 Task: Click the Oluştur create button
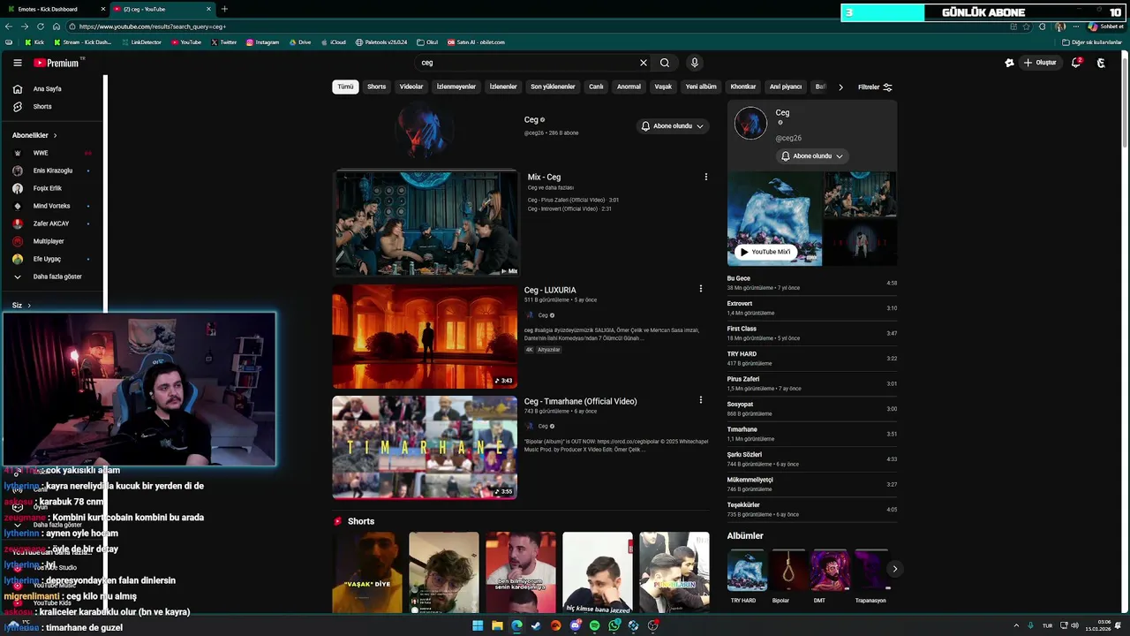coord(1040,63)
